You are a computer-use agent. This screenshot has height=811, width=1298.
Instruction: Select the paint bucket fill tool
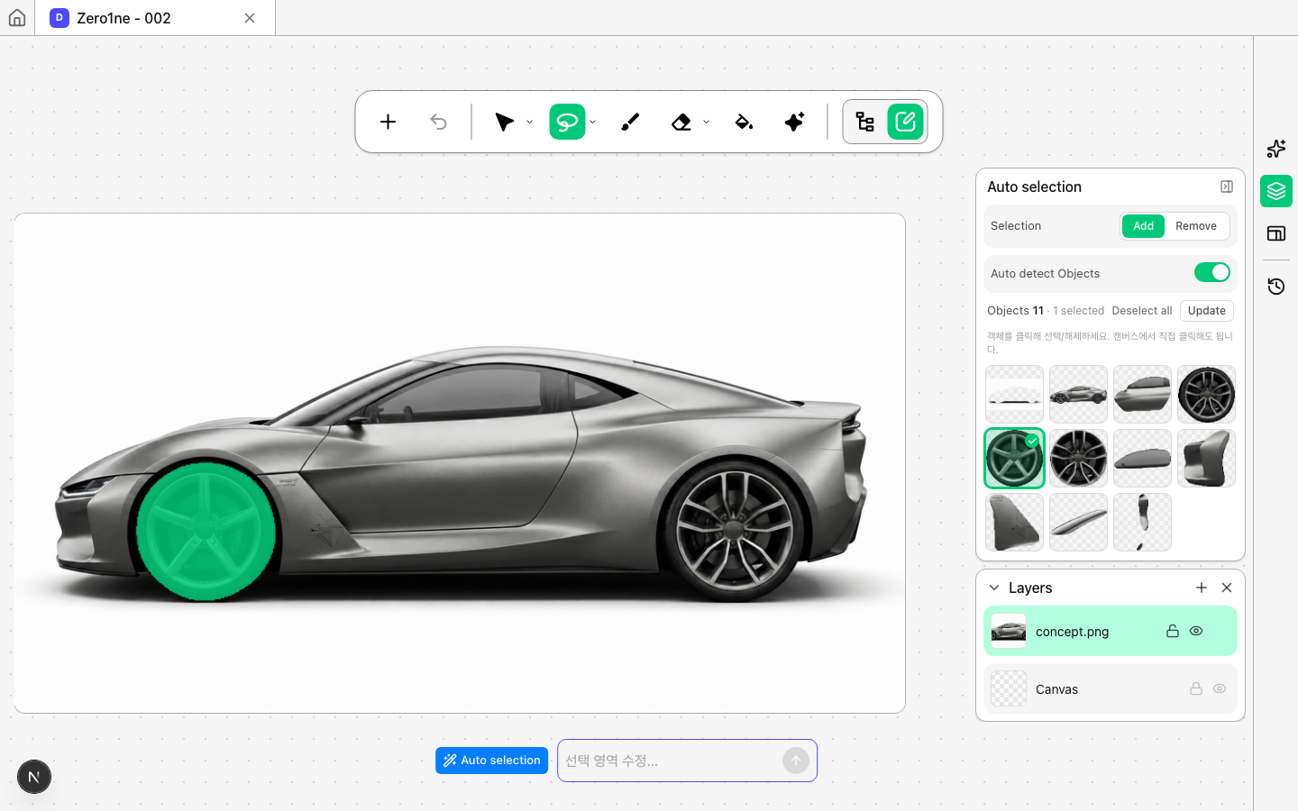(x=744, y=122)
